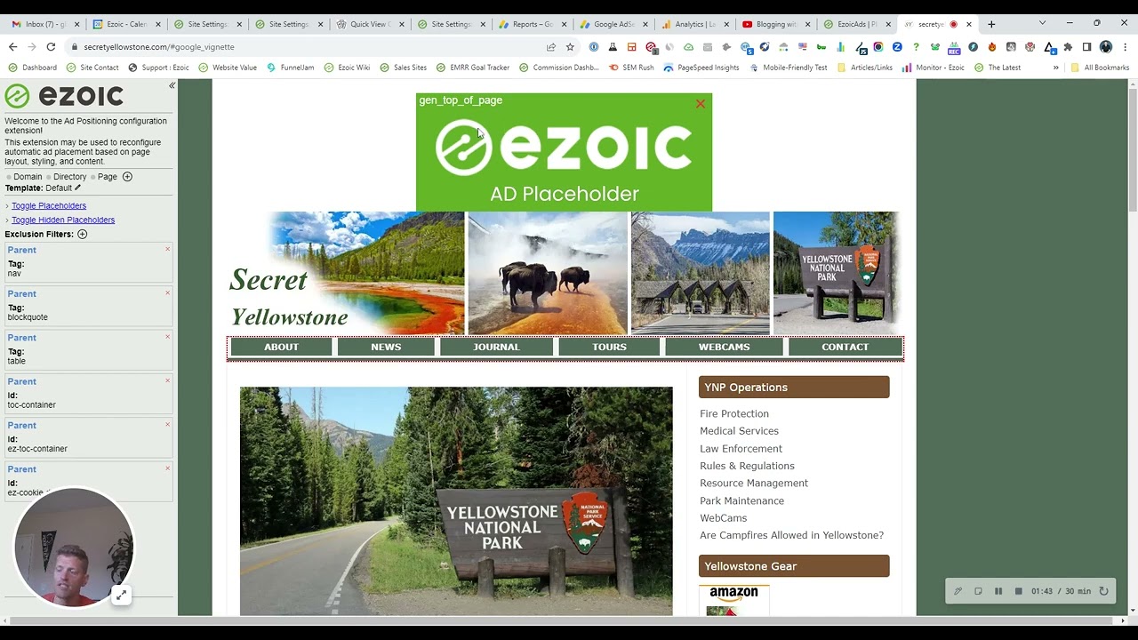Image resolution: width=1138 pixels, height=640 pixels.
Task: Open Articles/Links bookmark folder
Action: (x=865, y=68)
